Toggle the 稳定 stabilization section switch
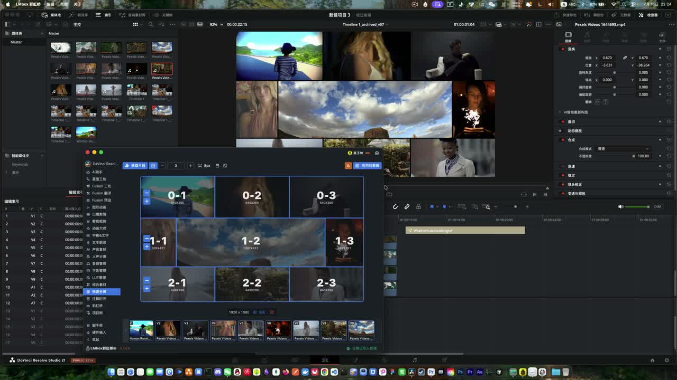Image resolution: width=677 pixels, height=380 pixels. pyautogui.click(x=563, y=175)
